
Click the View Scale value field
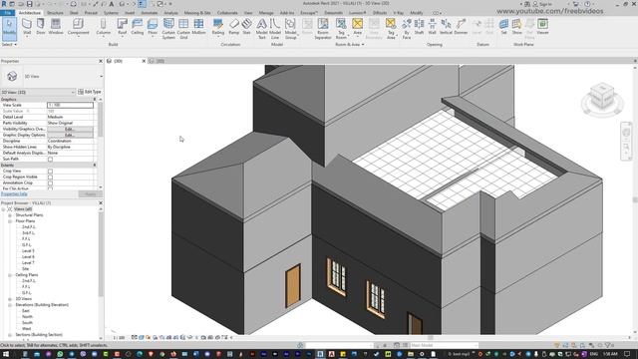70,105
